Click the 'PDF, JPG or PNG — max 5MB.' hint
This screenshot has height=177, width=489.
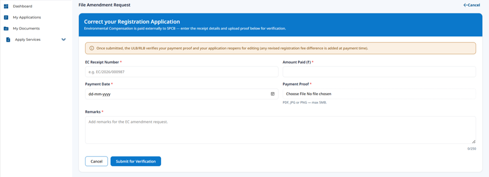click(x=305, y=103)
